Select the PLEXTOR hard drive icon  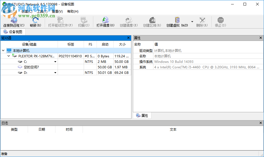coord(15,56)
